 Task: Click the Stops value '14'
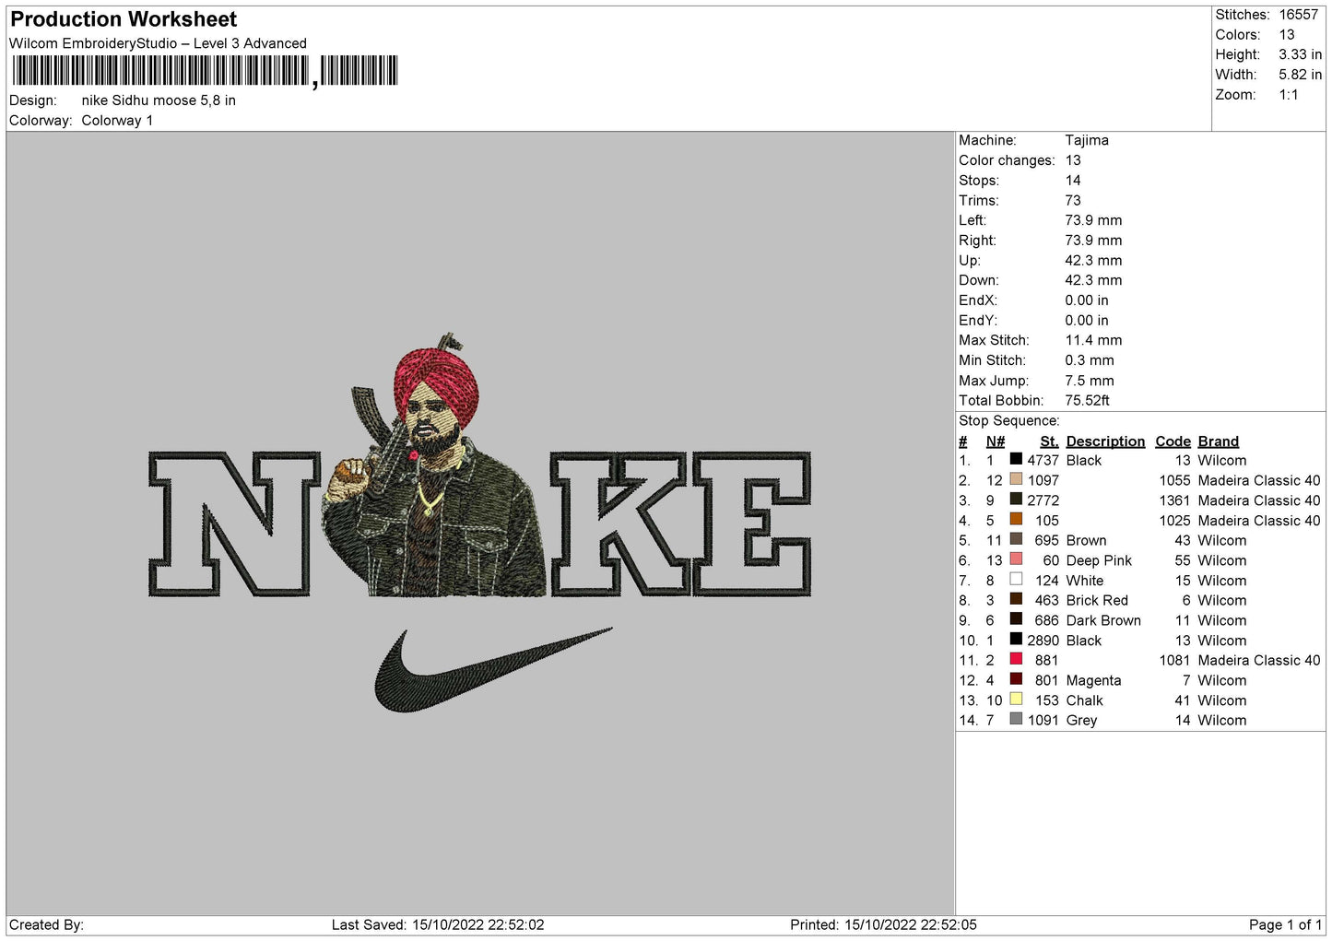click(1073, 181)
